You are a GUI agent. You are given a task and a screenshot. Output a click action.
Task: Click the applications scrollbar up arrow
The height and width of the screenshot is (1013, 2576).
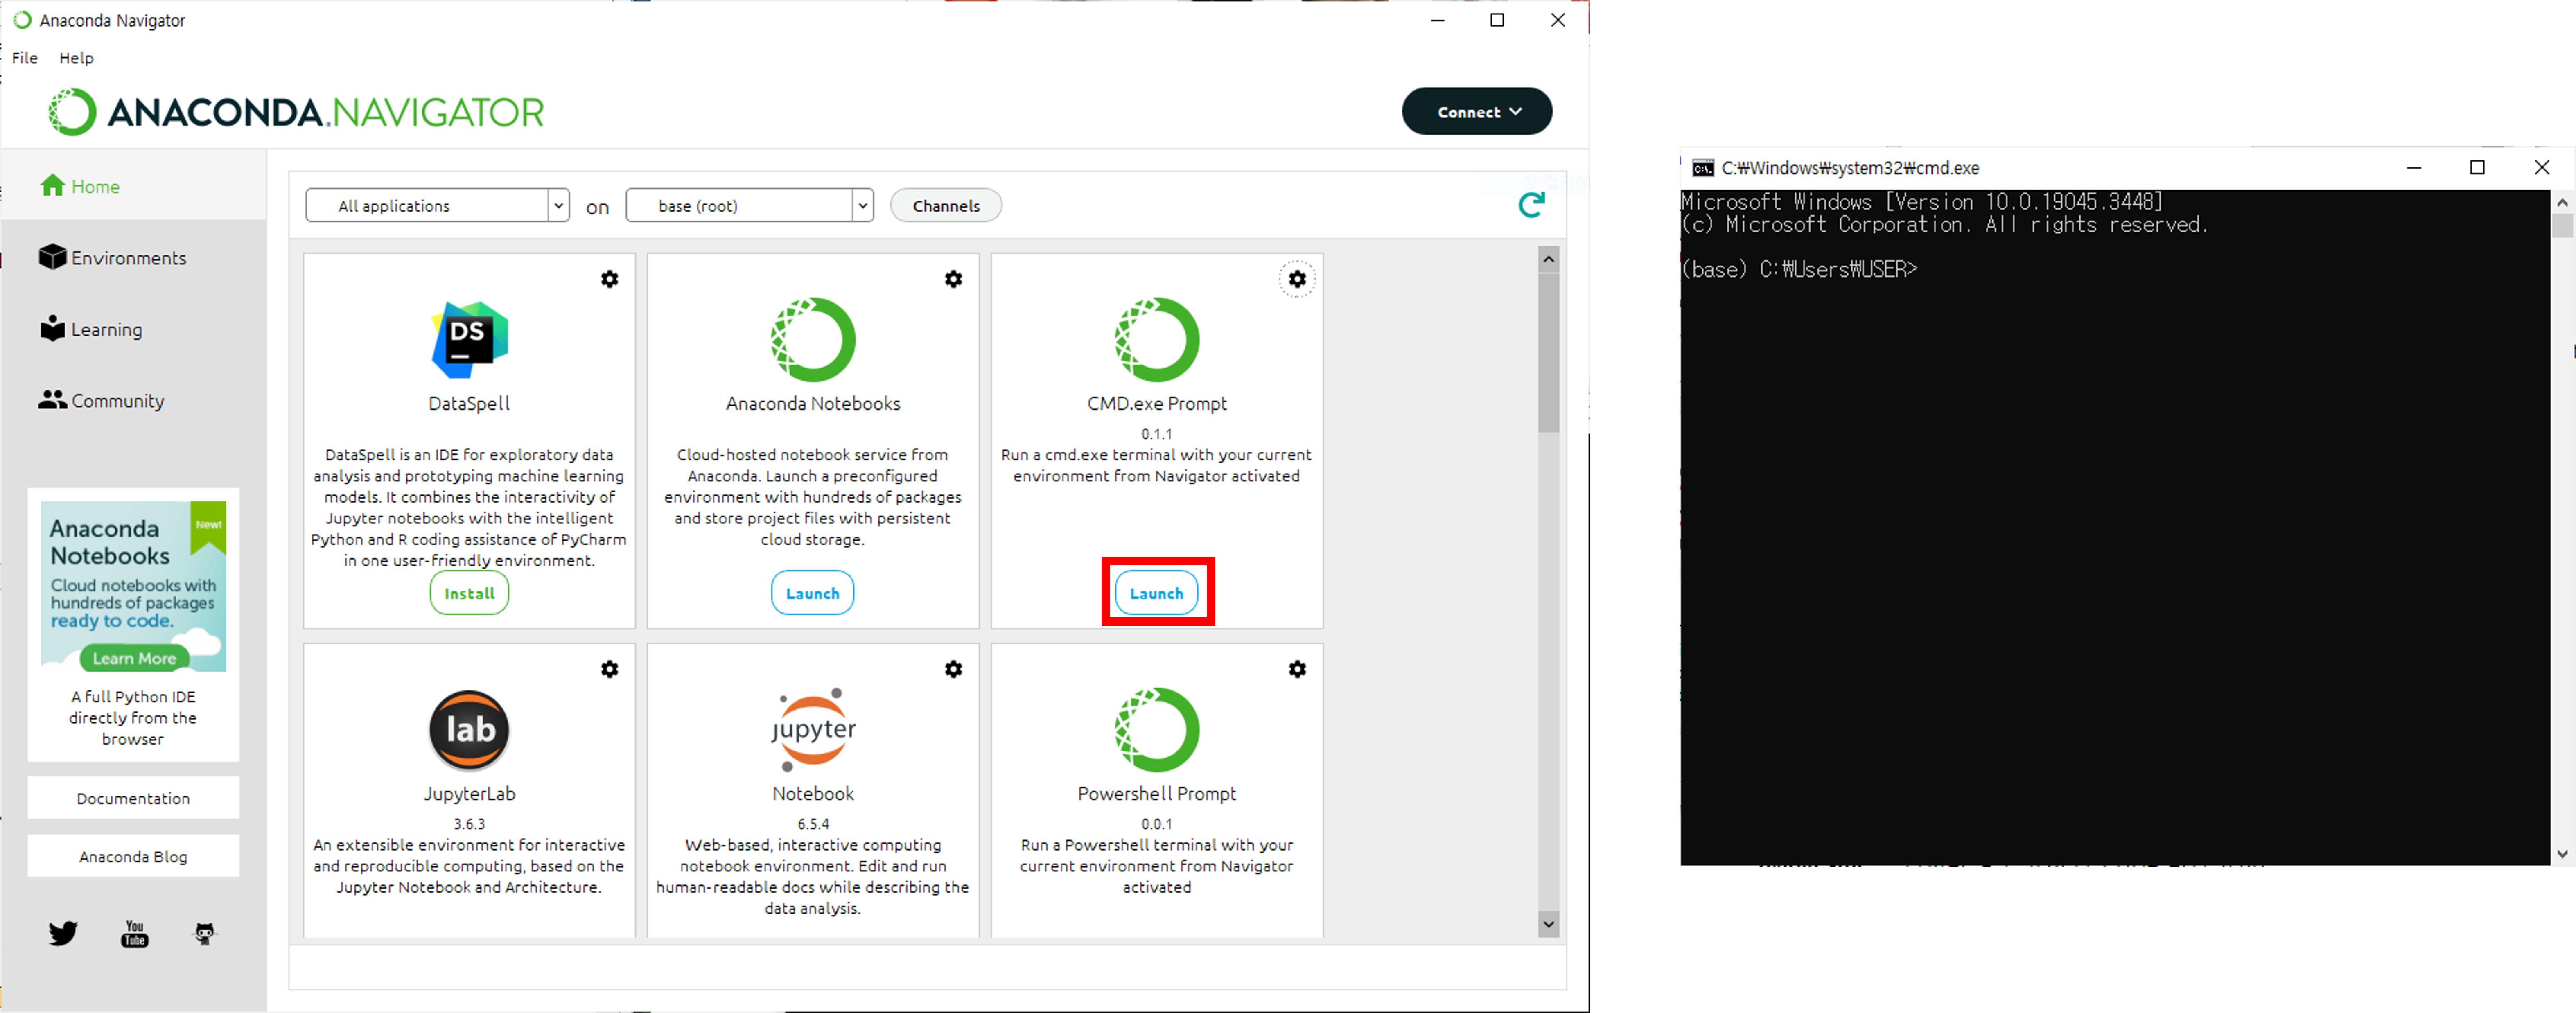(1548, 259)
